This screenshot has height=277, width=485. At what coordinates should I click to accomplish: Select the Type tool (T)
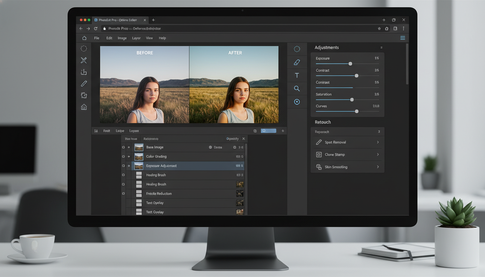click(x=297, y=75)
